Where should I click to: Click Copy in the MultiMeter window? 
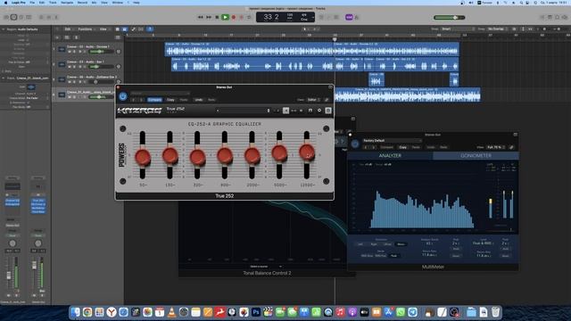(x=403, y=147)
